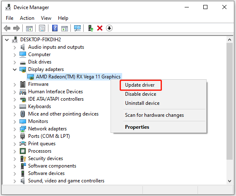Click Scan for hardware changes toolbar icon
Screen dimensions: 236x196
tap(77, 28)
